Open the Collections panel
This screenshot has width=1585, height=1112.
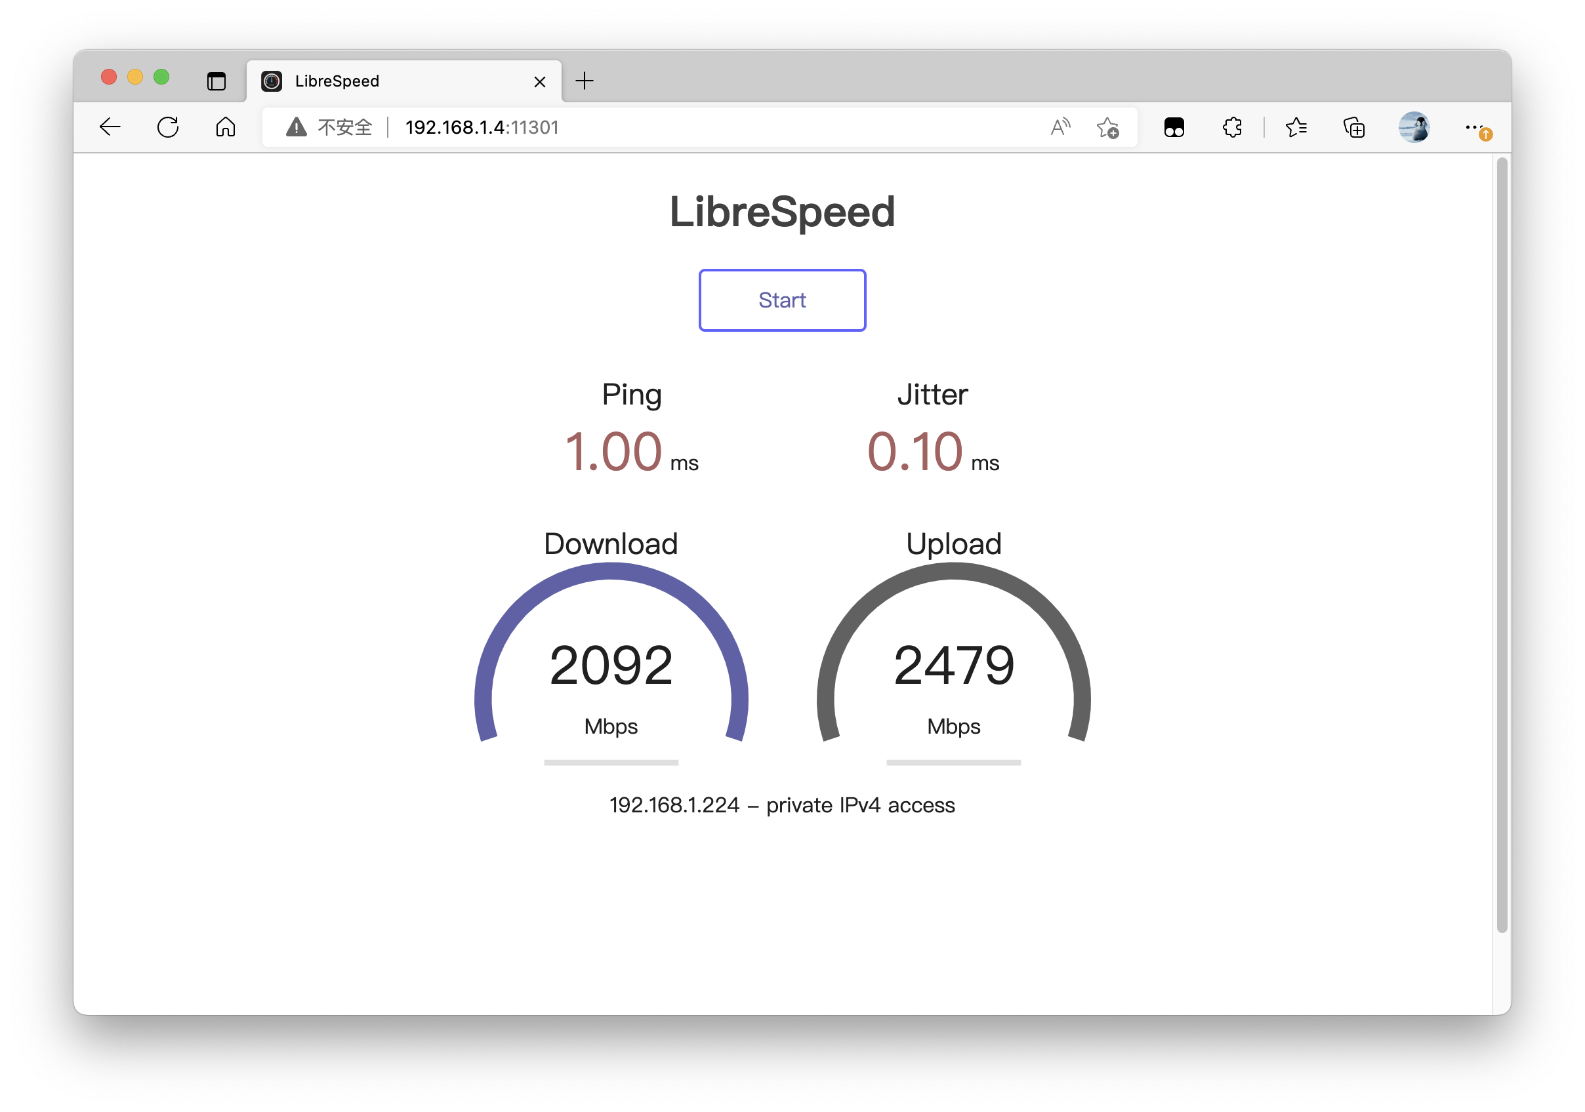click(1353, 127)
